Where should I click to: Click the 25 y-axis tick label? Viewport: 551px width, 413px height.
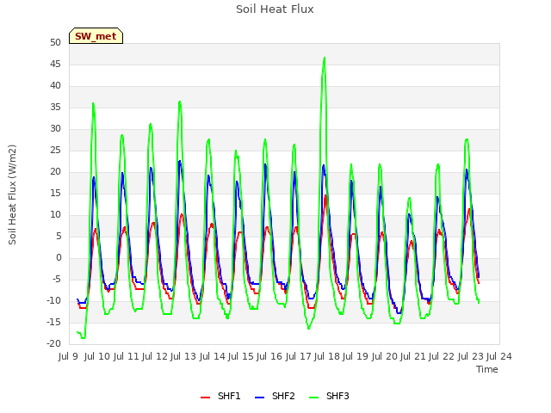[55, 150]
